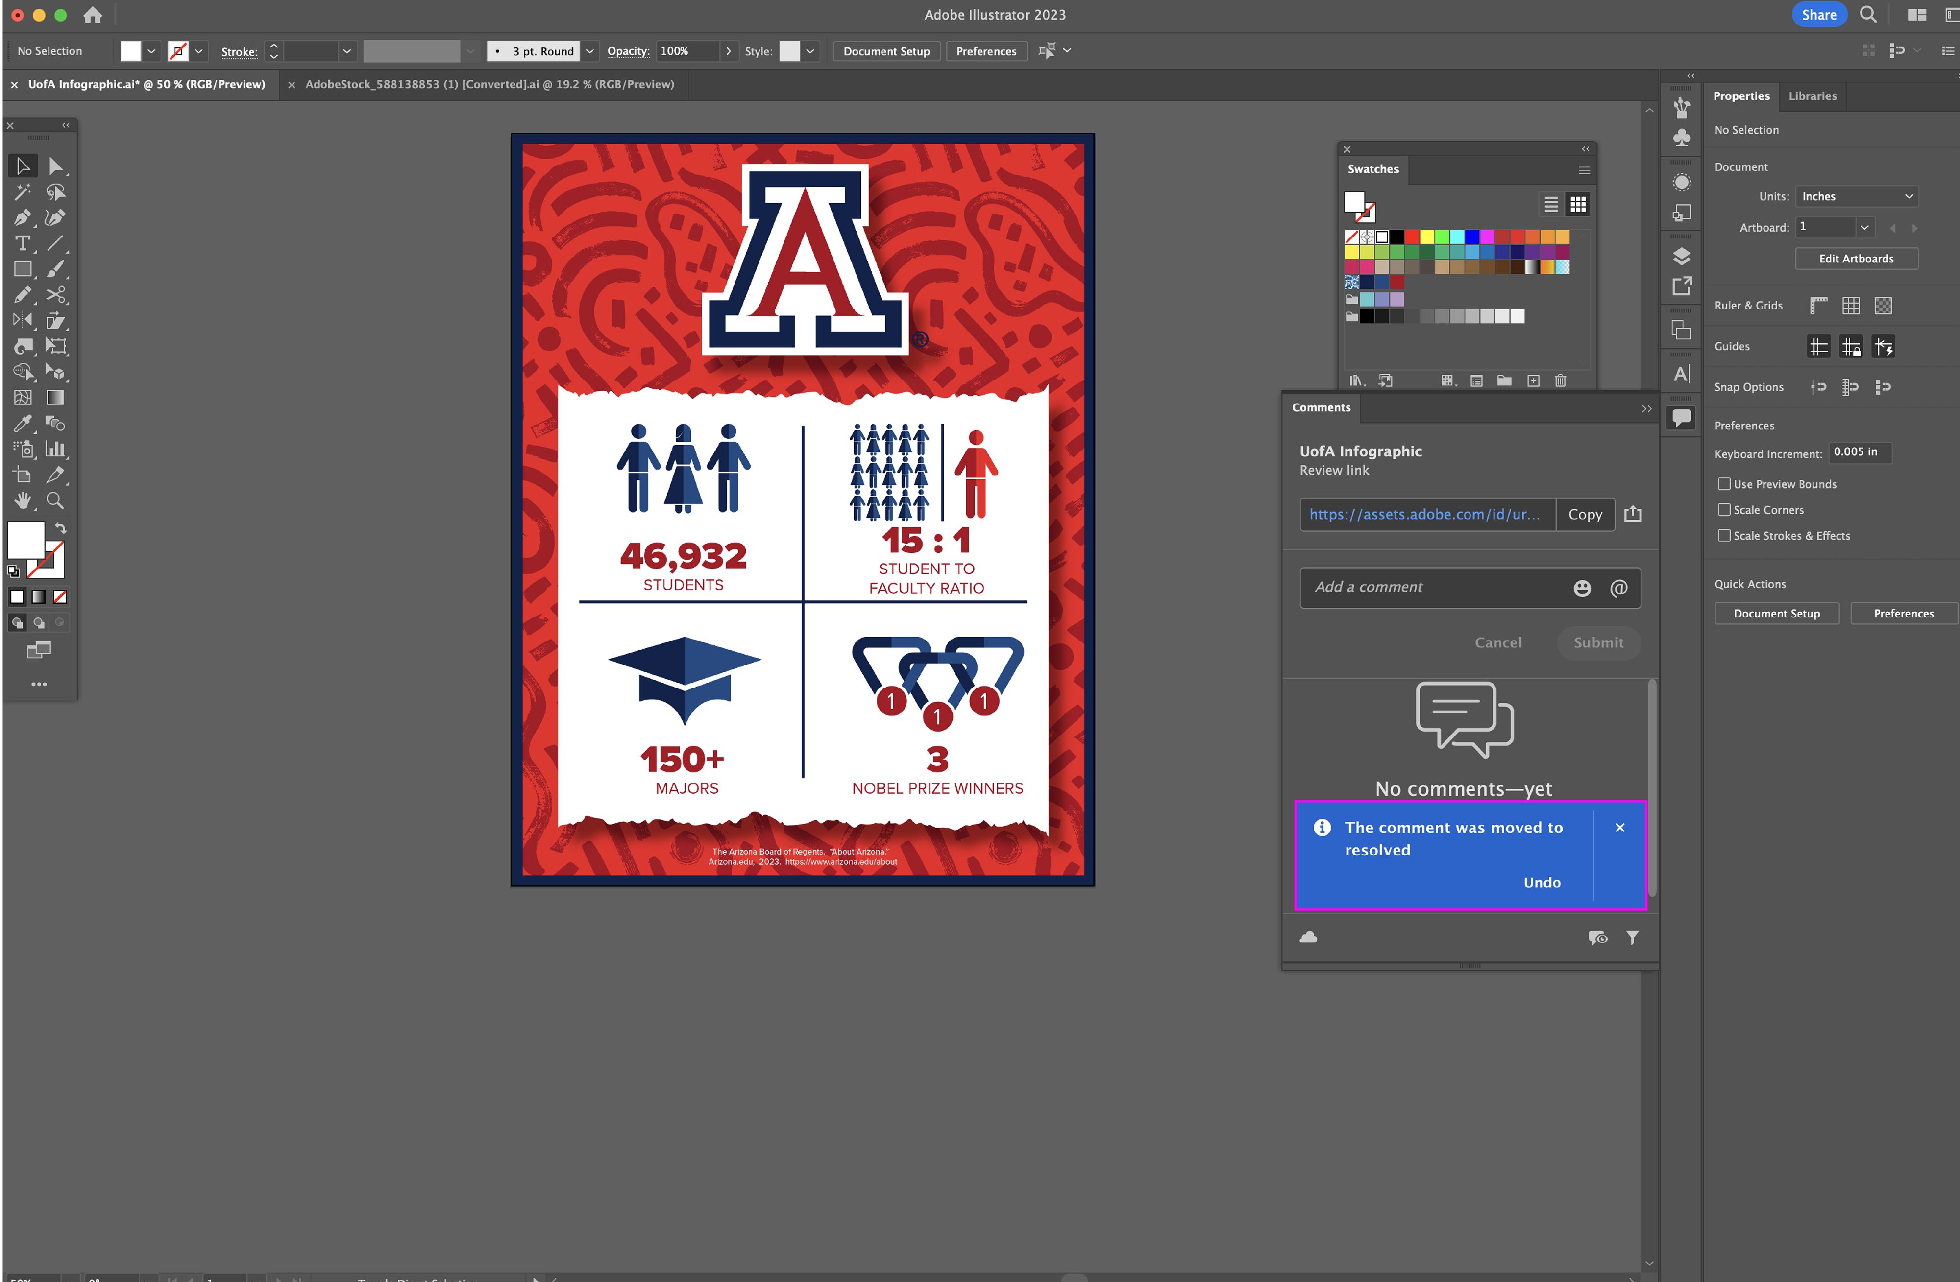Enable Use Preview Bounds checkbox
The height and width of the screenshot is (1282, 1960).
point(1724,484)
